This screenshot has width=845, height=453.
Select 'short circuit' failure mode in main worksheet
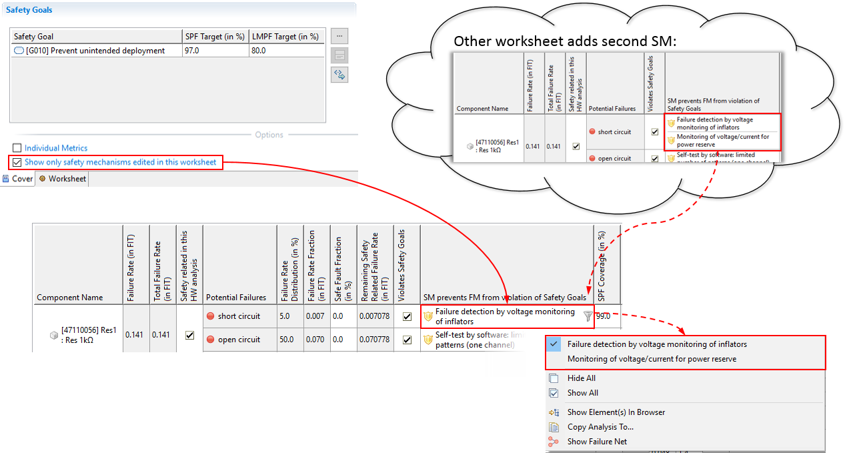[239, 316]
